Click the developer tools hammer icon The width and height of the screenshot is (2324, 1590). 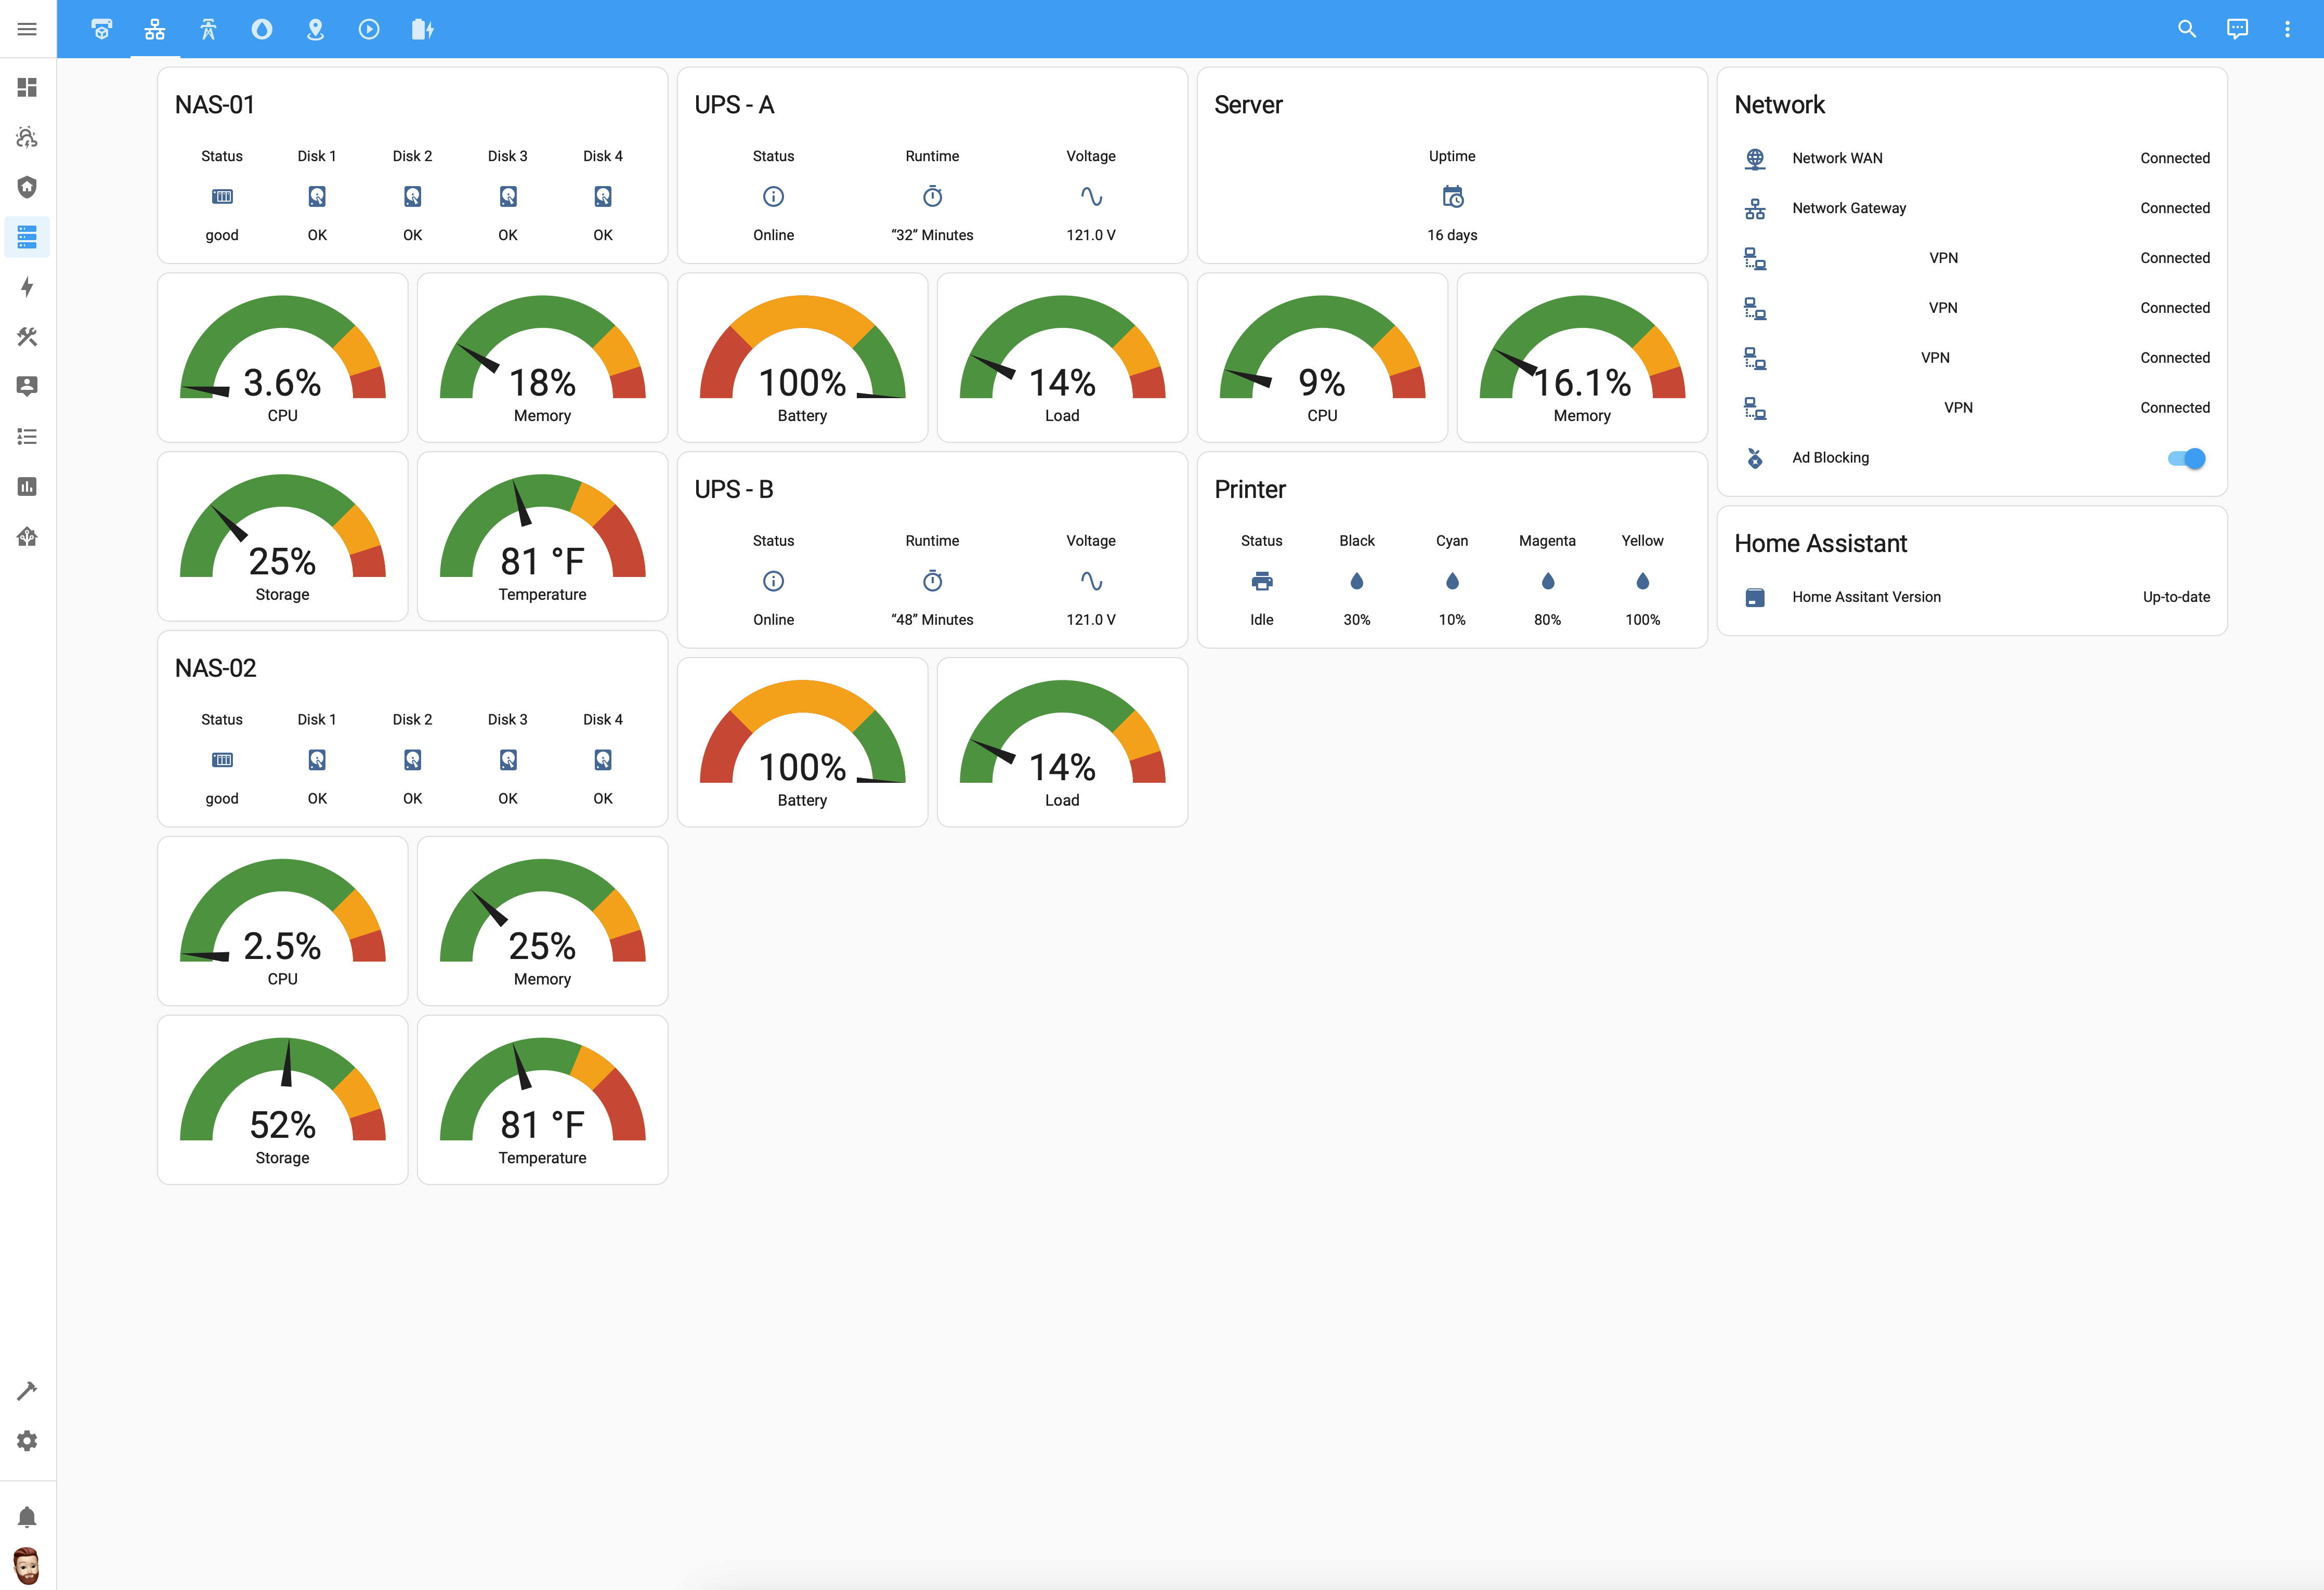(27, 1391)
